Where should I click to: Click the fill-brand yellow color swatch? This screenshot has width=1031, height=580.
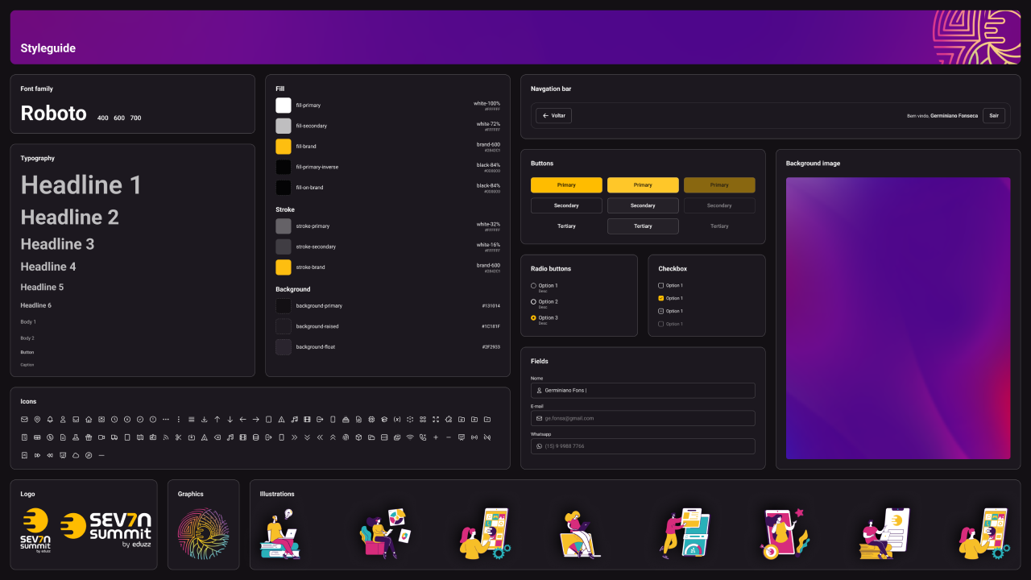(x=284, y=147)
